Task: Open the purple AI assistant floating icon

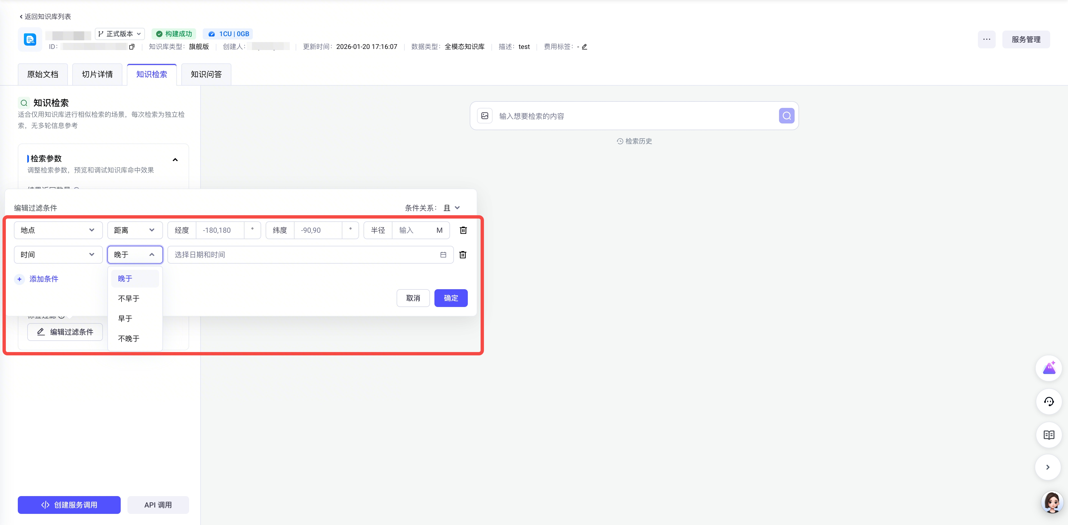Action: click(1049, 368)
